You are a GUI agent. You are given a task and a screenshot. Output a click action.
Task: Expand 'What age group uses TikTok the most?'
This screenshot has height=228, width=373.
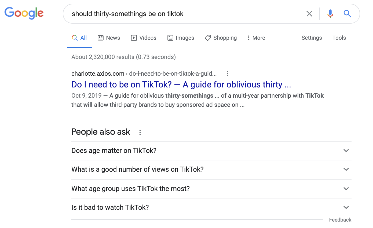coord(346,189)
